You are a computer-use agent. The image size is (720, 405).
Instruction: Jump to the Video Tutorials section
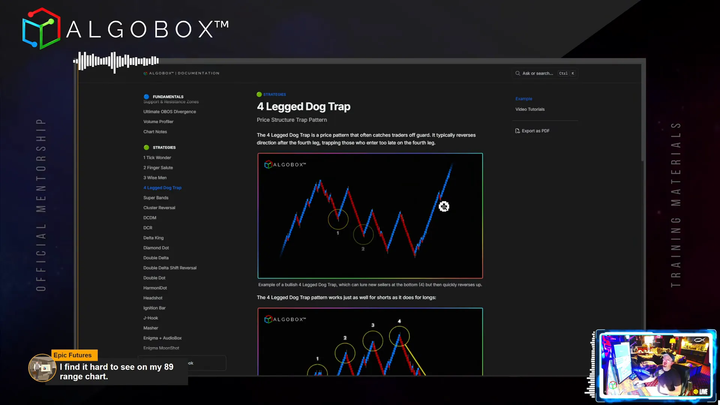pos(530,109)
